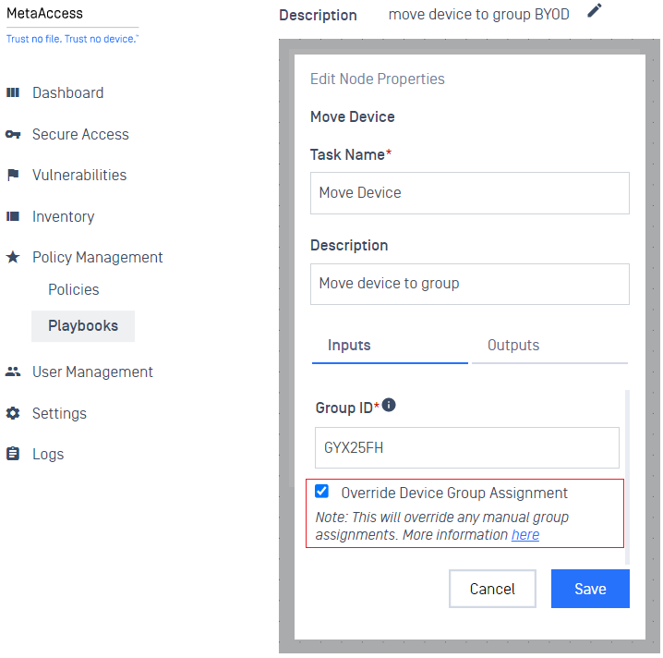Screen dimensions: 663x658
Task: Open Policies under Policy Management
Action: click(x=74, y=290)
